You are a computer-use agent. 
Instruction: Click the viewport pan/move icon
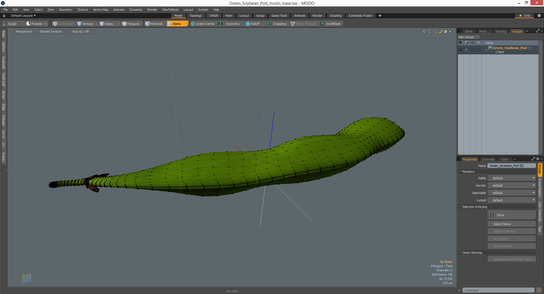click(x=424, y=32)
